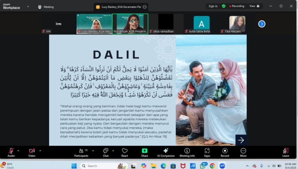Open AI Companion

click(x=166, y=152)
